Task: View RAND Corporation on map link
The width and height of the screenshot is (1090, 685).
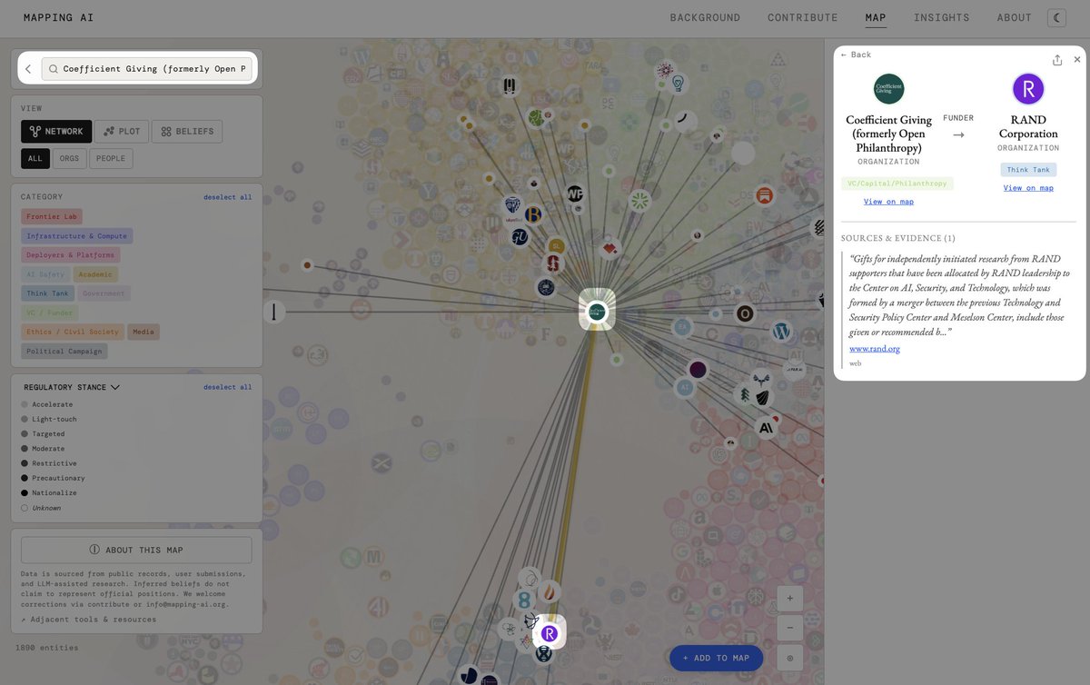Action: 1028,188
